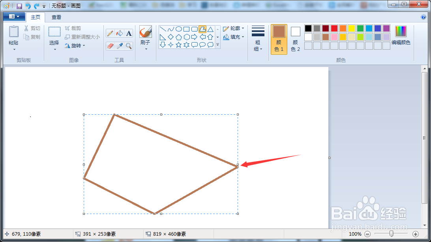Select the Pencil tool
This screenshot has width=431, height=242.
point(110,33)
